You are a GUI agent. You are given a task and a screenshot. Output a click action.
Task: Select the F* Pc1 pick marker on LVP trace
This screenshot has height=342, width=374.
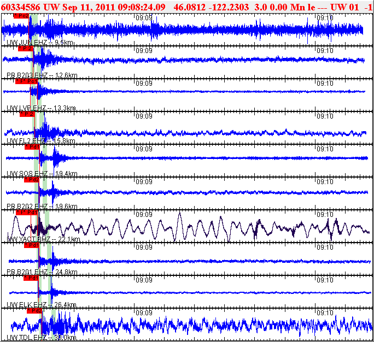26,81
